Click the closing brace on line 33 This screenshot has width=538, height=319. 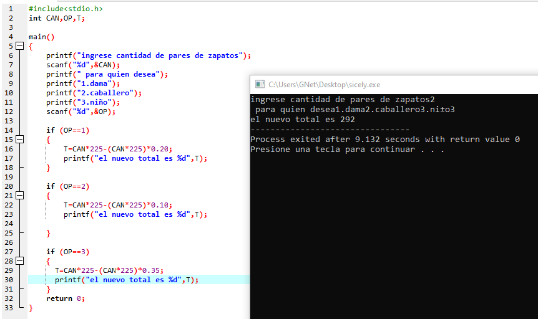31,308
